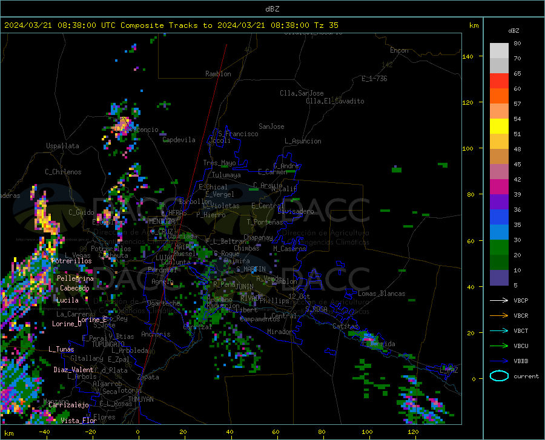545x440 pixels.
Task: Select the yellow 54 dBZ color swatch
Action: (499, 126)
